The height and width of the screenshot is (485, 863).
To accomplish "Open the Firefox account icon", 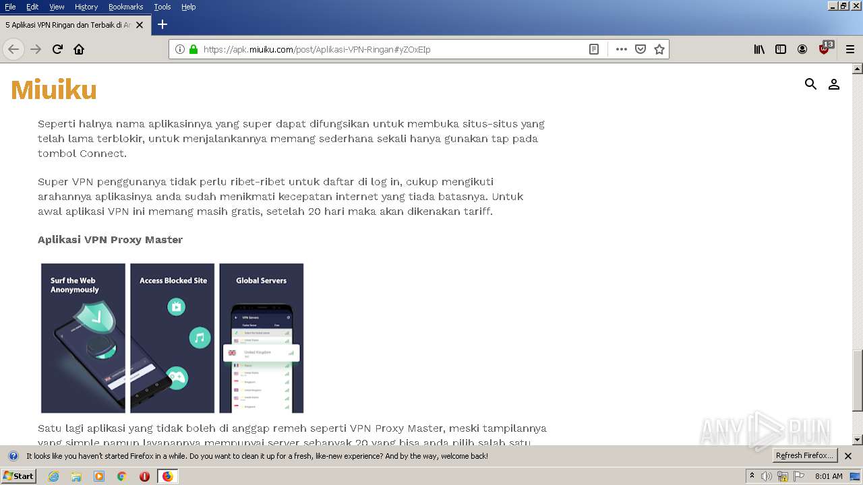I will pos(802,49).
